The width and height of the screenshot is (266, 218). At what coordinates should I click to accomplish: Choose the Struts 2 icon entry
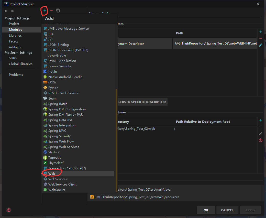pyautogui.click(x=45, y=152)
